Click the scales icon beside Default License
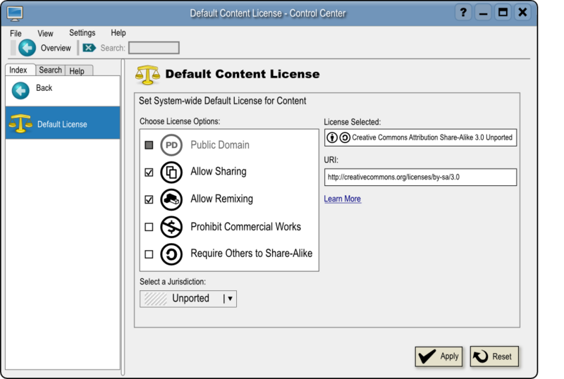This screenshot has height=379, width=564. (20, 123)
